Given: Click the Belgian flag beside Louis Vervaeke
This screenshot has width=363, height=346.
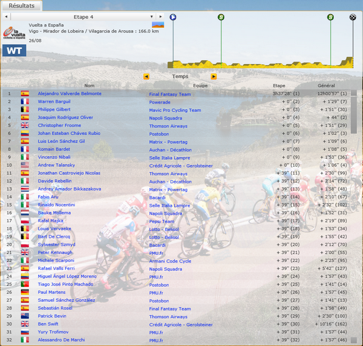Looking at the screenshot, I should tap(25, 229).
